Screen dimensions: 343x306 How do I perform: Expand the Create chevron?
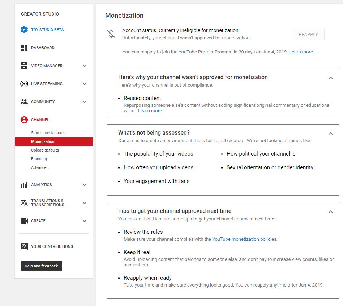tap(85, 221)
